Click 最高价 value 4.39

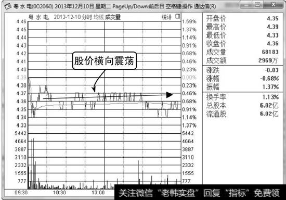(x=272, y=27)
